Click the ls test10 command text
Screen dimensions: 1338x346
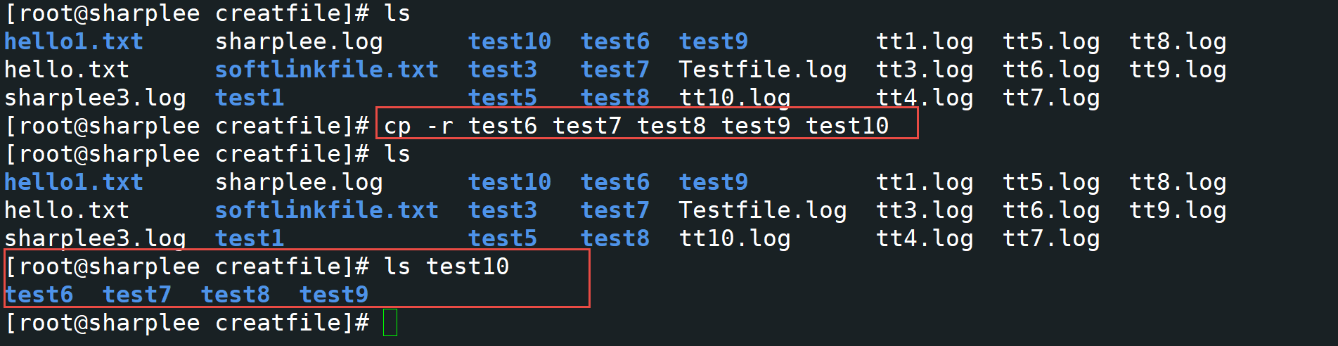(x=446, y=267)
